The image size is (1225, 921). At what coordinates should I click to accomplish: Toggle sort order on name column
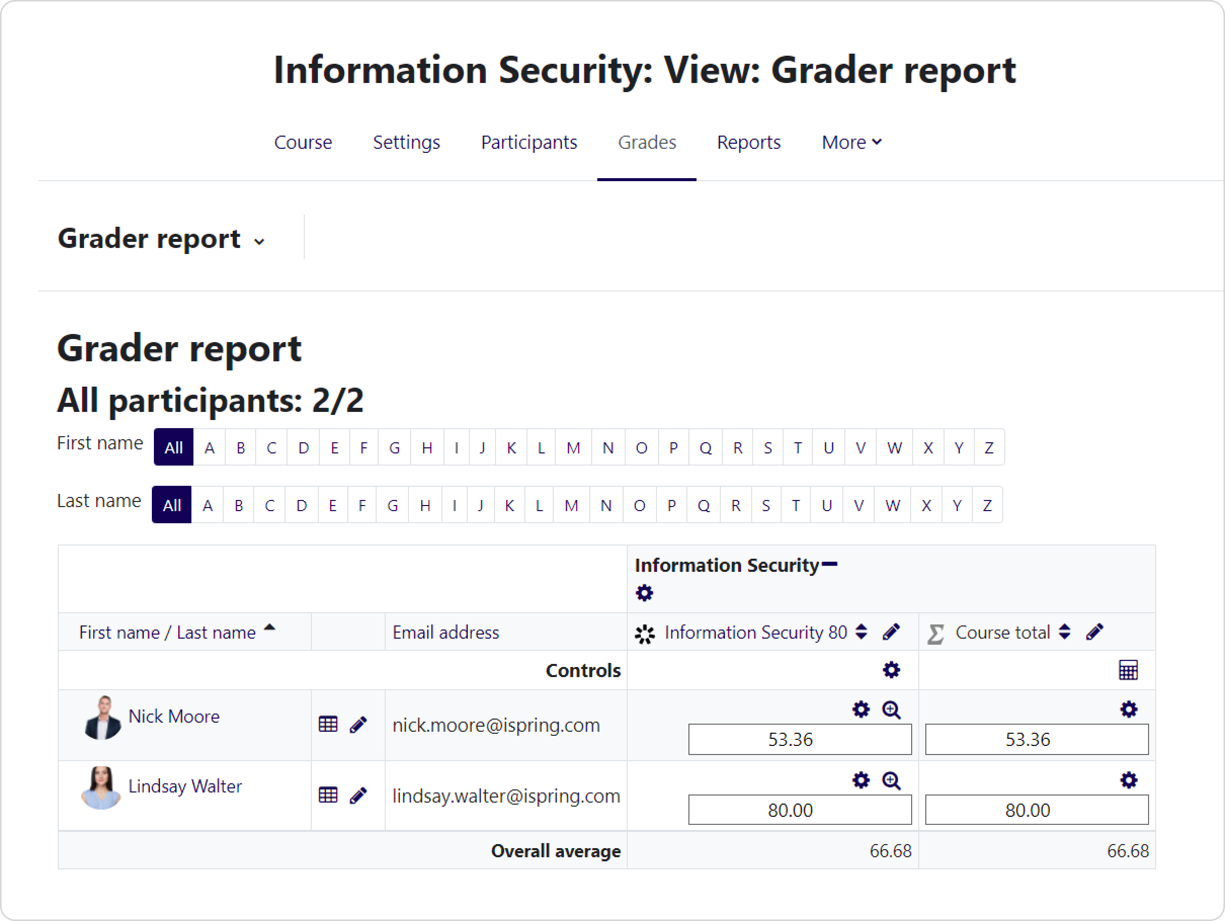pyautogui.click(x=270, y=627)
